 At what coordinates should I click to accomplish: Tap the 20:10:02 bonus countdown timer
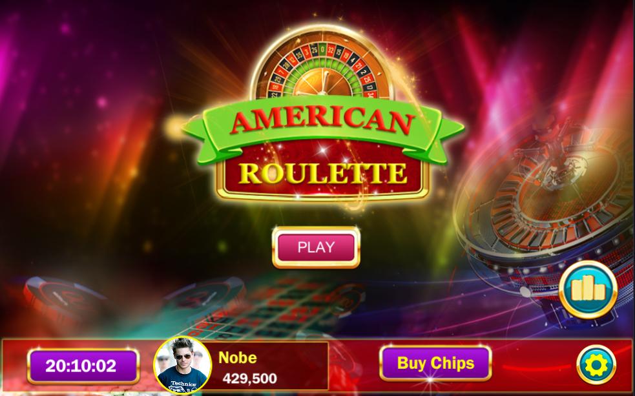pyautogui.click(x=83, y=366)
